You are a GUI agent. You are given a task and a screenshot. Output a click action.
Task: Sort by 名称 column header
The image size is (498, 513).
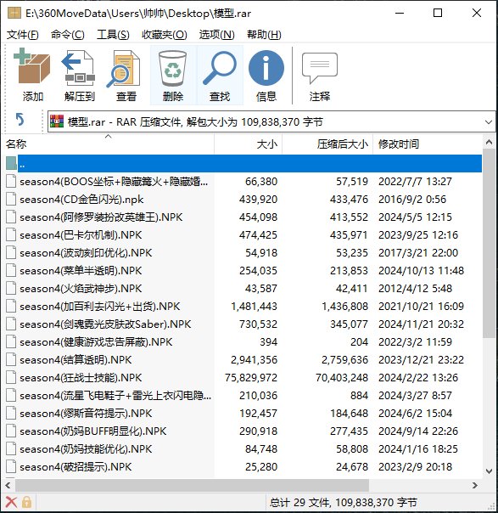[x=109, y=144]
